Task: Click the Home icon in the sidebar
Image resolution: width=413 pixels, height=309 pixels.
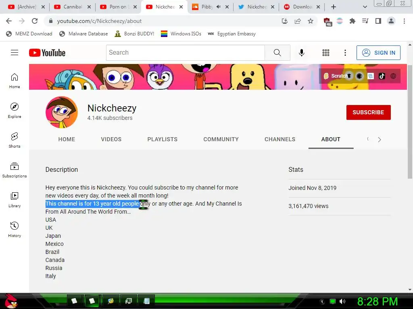Action: pos(15,80)
